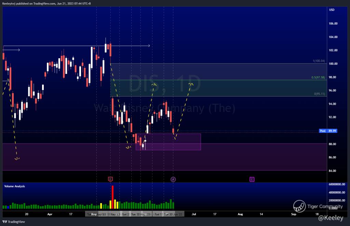Viewport: 350px width, 226px height.
Task: Click the 104.00 price axis label
Action: [333, 37]
